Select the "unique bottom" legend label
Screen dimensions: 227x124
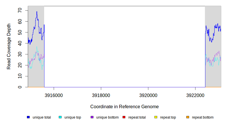pyautogui.click(x=107, y=117)
